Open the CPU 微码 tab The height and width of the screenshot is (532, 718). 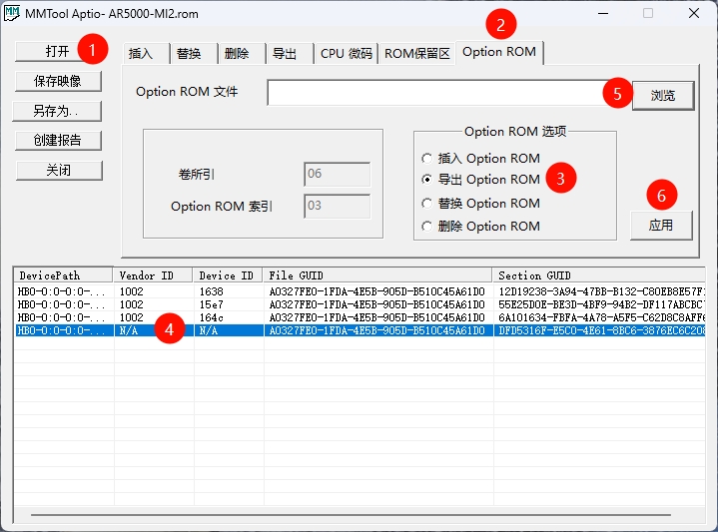(x=346, y=54)
